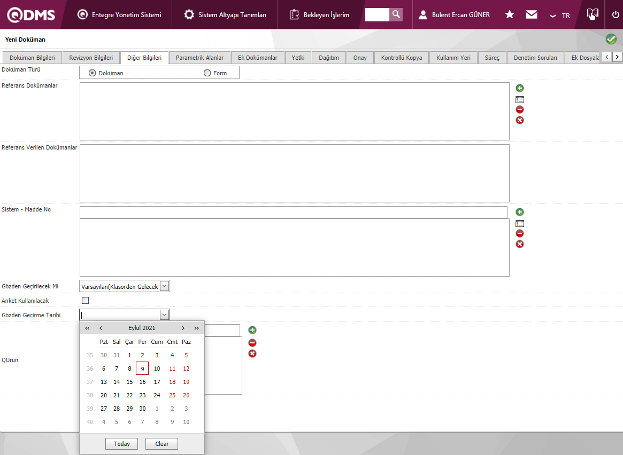Image resolution: width=623 pixels, height=455 pixels.
Task: Switch to Kontrollü Kopya tab
Action: 401,58
